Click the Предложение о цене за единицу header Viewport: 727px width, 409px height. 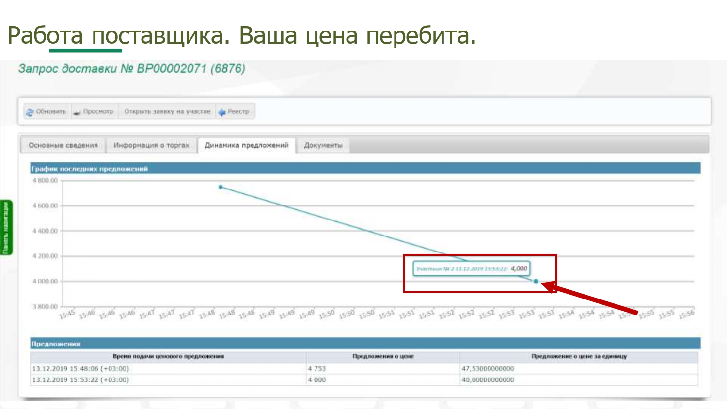click(x=579, y=356)
